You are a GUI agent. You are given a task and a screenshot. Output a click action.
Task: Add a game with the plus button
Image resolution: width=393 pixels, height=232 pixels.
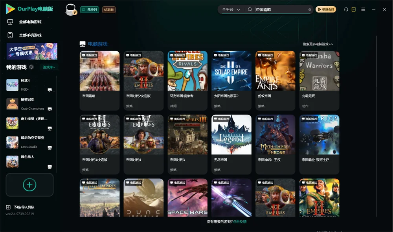[x=29, y=185]
